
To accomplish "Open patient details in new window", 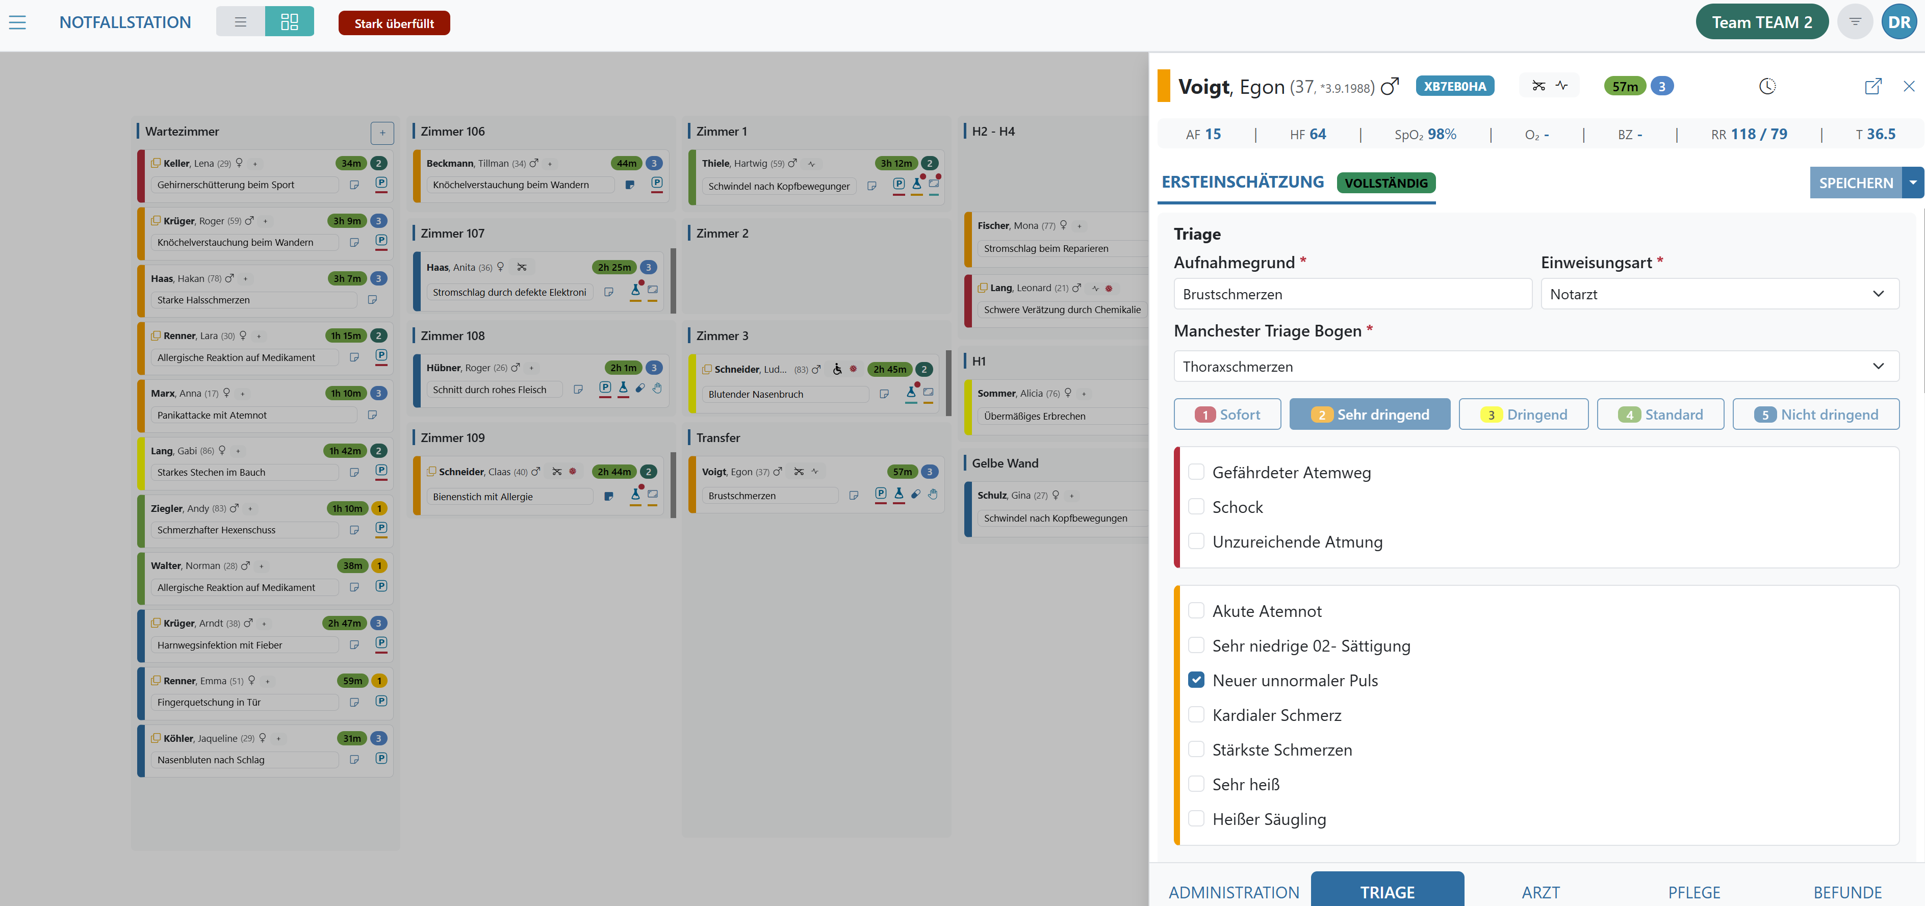I will click(1872, 87).
